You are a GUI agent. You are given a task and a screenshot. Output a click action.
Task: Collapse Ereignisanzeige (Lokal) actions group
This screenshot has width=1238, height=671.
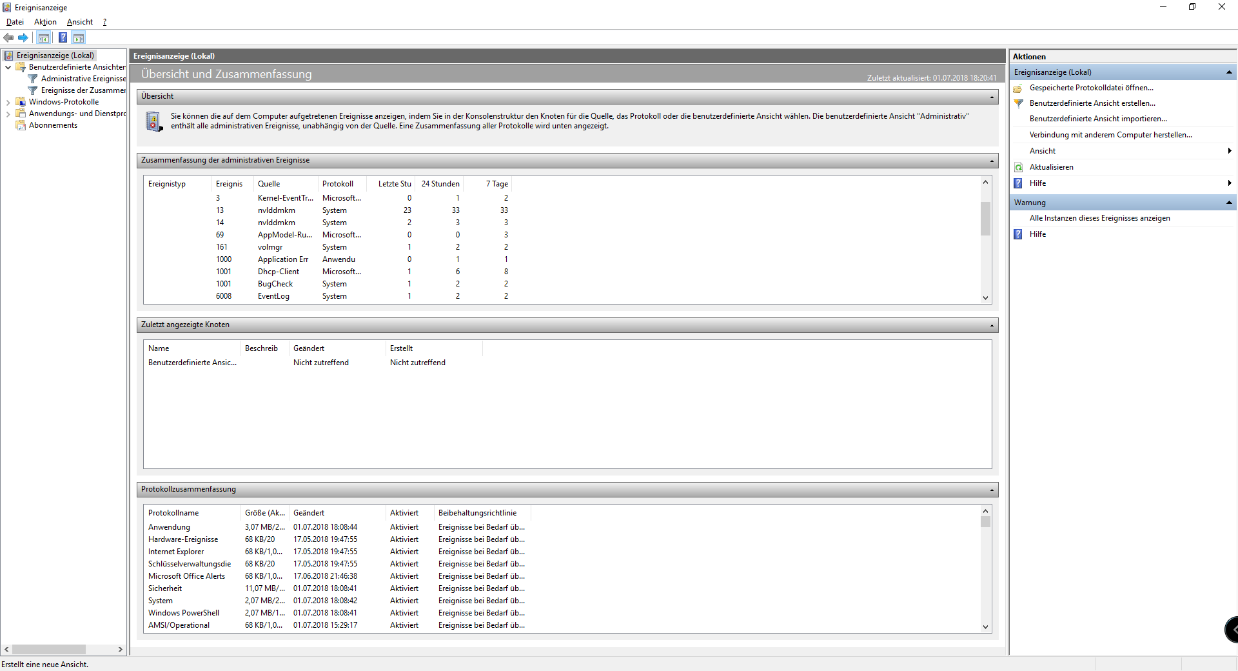(1229, 72)
